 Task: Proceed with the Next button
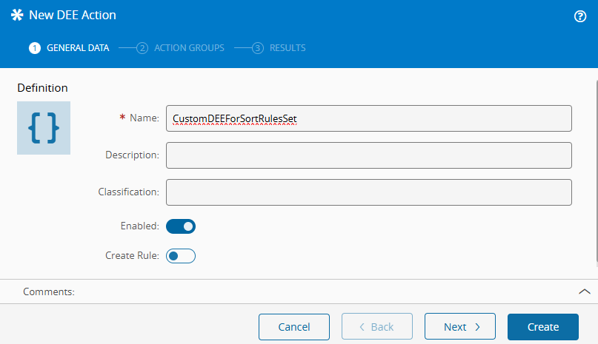[x=459, y=327]
